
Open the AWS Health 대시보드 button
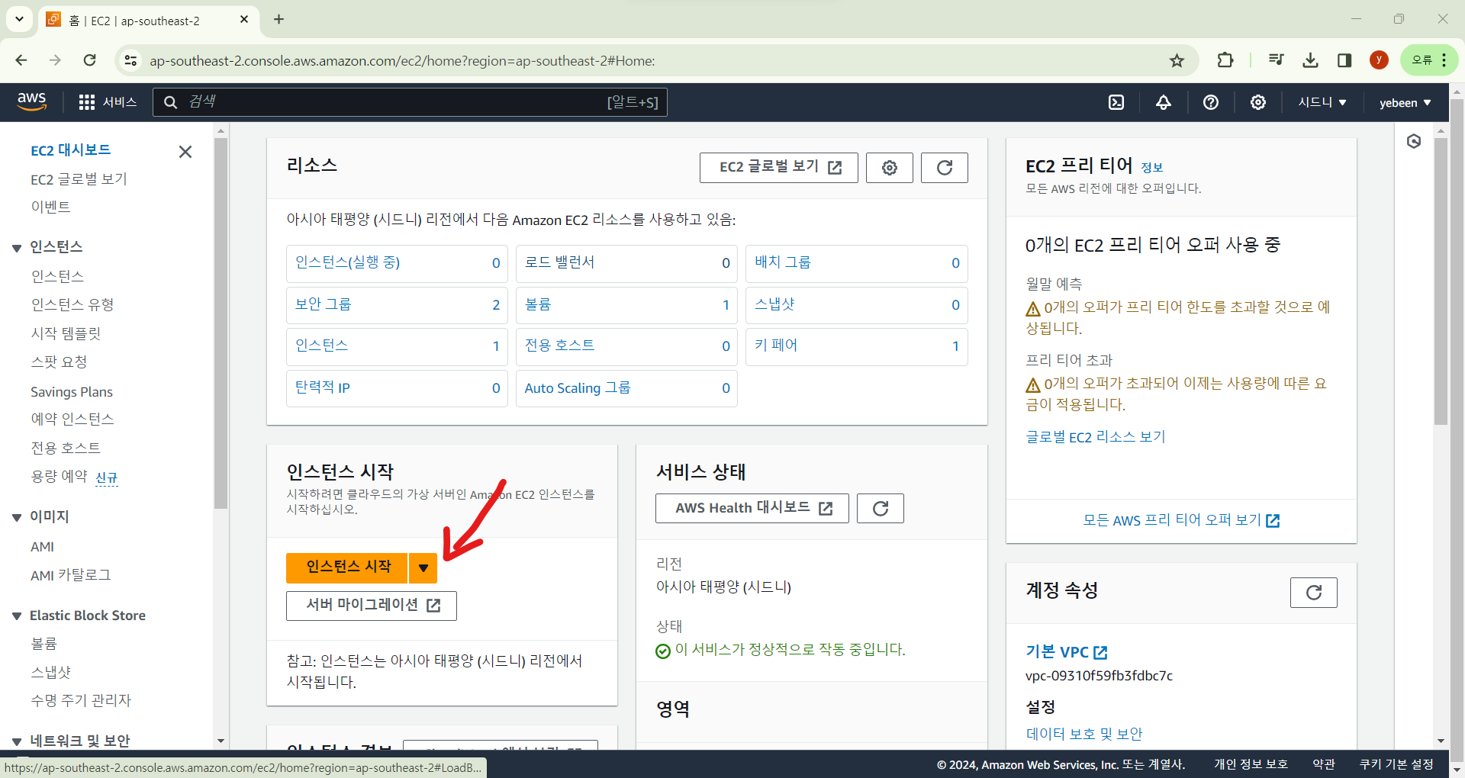pos(752,508)
